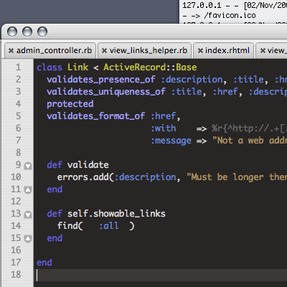The image size is (287, 287).
Task: Close the index.rhtml tab
Action: (200, 51)
